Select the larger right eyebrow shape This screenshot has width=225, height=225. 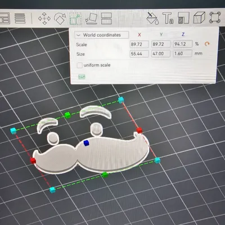click(x=96, y=112)
